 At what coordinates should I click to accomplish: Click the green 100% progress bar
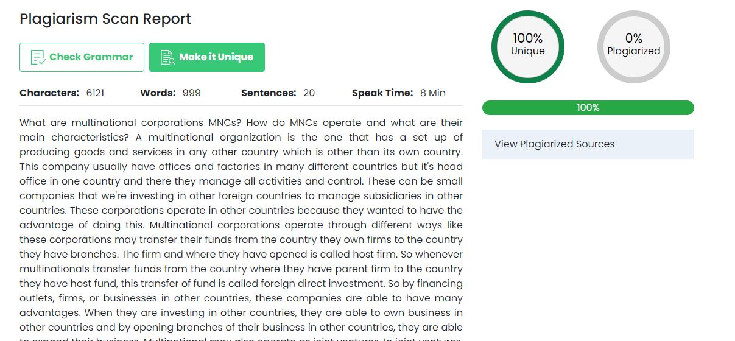click(588, 108)
